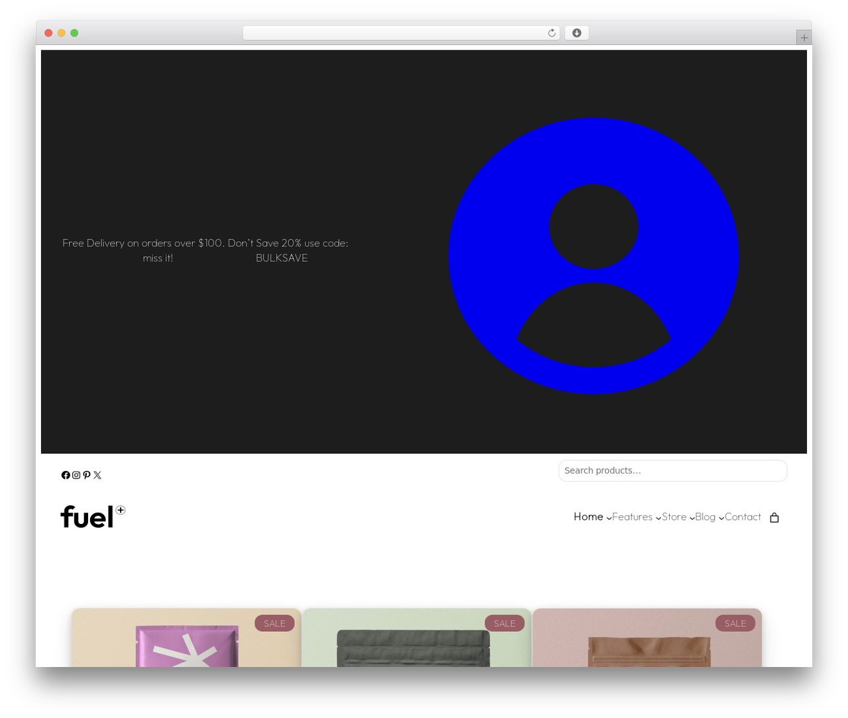Open the browser downloads button
The height and width of the screenshot is (718, 848).
click(x=576, y=33)
